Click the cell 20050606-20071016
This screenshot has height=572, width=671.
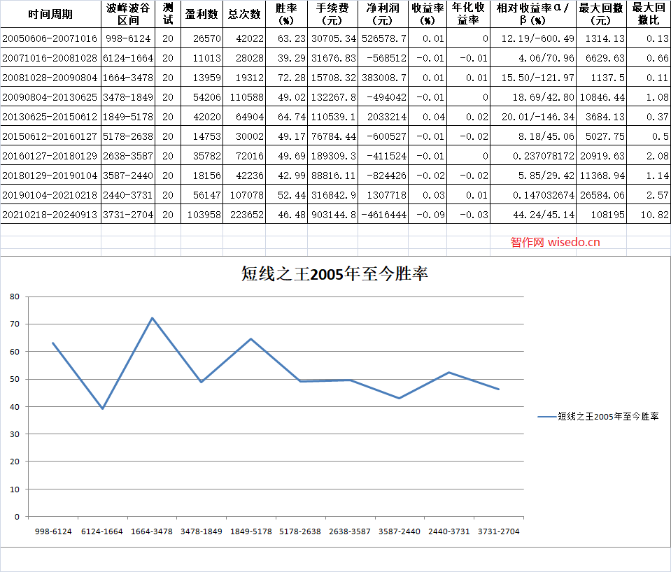pos(50,38)
